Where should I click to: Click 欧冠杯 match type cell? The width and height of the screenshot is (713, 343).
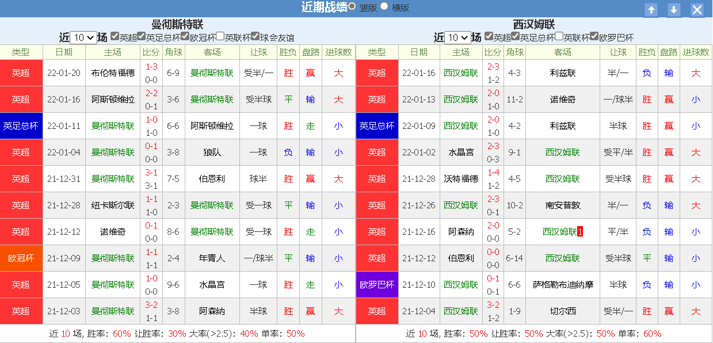pyautogui.click(x=21, y=258)
